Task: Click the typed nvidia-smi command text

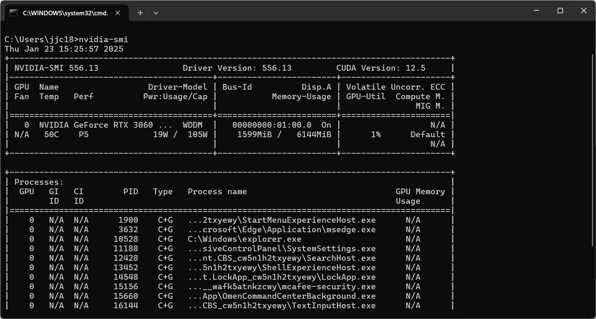Action: [x=103, y=40]
